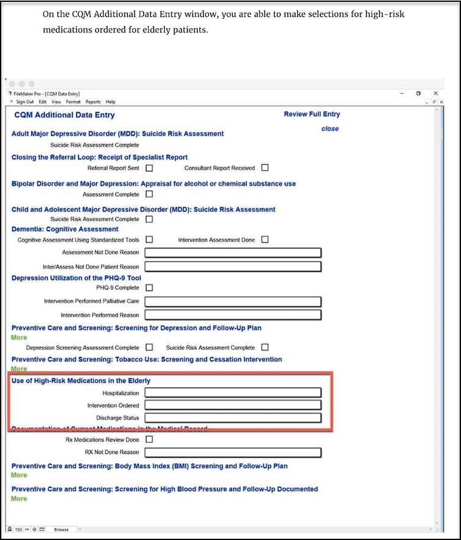Viewport: 461px width, 540px height.
Task: Click Closing the Referral Loop heading
Action: [x=100, y=157]
